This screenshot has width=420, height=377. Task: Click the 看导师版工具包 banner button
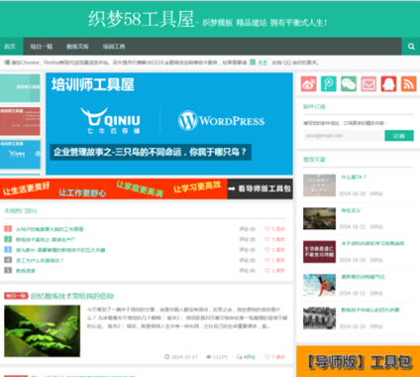pyautogui.click(x=260, y=188)
